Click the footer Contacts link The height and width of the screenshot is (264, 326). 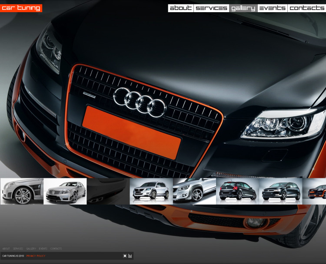point(56,249)
